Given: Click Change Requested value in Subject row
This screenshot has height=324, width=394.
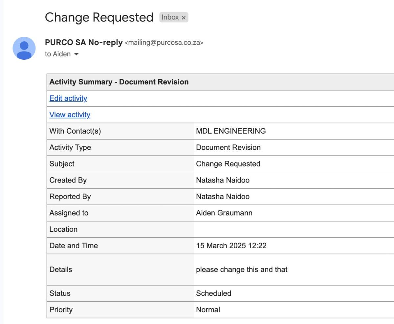Looking at the screenshot, I should pos(228,164).
